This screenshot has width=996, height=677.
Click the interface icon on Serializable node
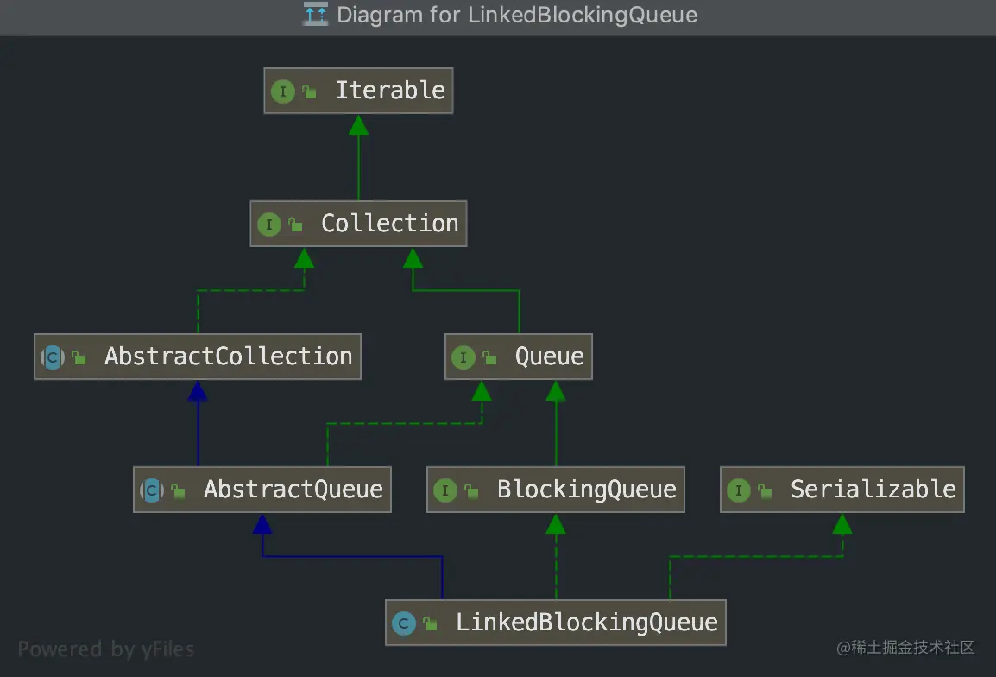pyautogui.click(x=739, y=490)
